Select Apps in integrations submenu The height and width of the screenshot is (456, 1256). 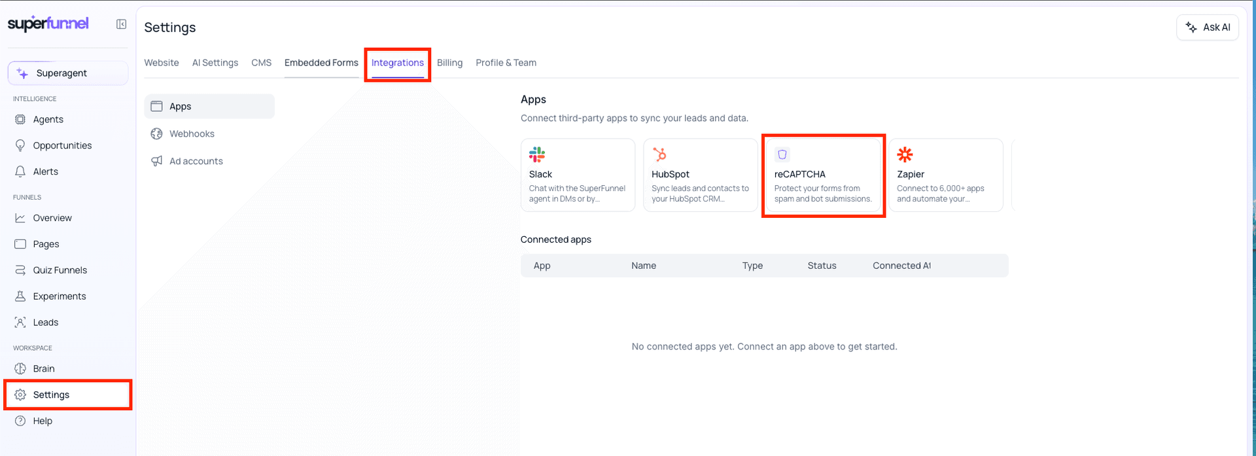209,106
